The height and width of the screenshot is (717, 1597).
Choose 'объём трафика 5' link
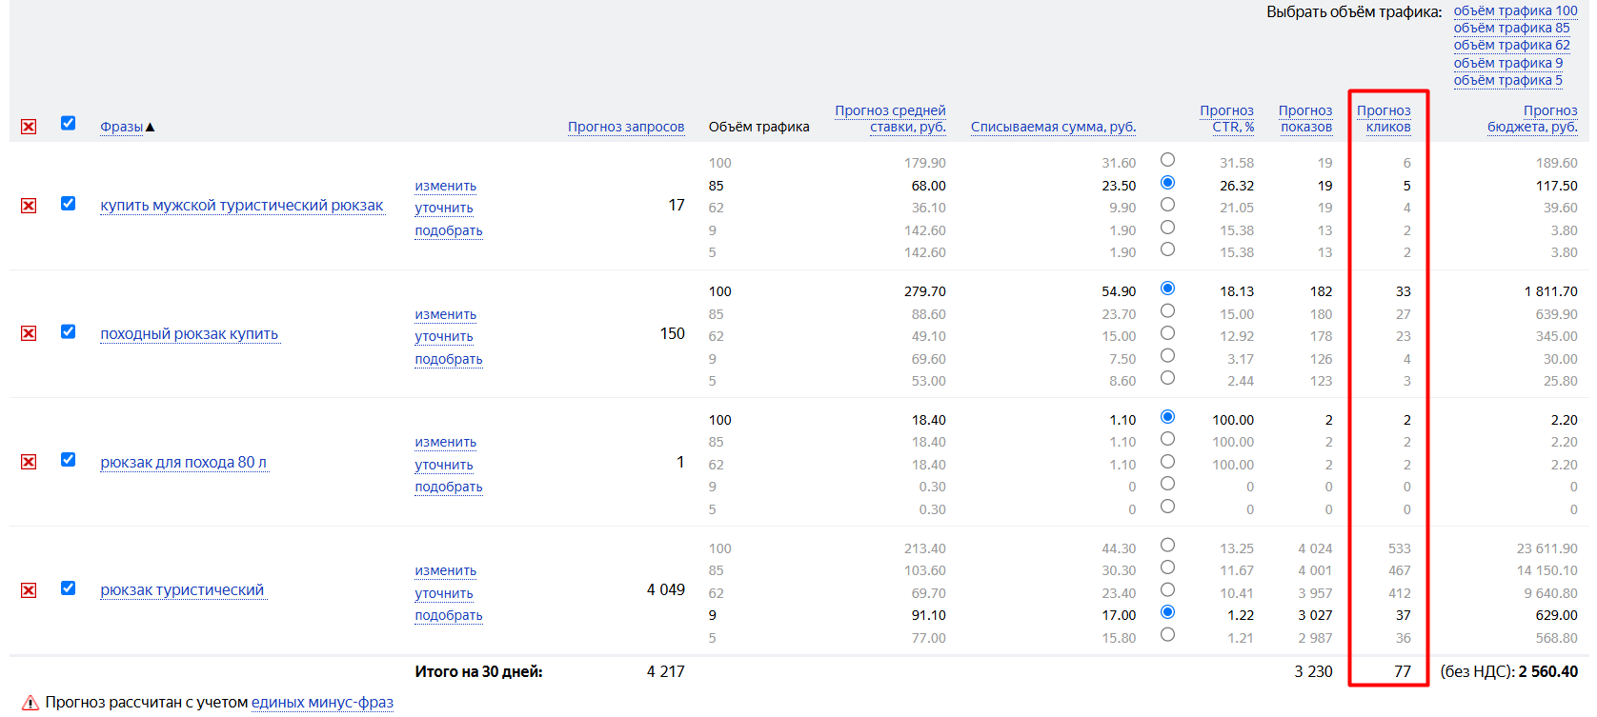[1507, 80]
